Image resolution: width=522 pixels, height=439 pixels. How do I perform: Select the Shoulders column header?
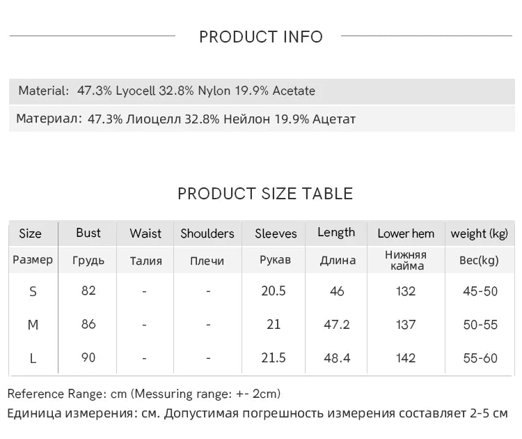pyautogui.click(x=207, y=233)
